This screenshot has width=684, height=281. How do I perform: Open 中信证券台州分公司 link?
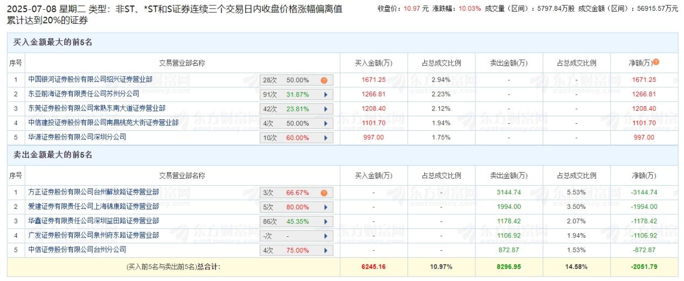point(77,250)
